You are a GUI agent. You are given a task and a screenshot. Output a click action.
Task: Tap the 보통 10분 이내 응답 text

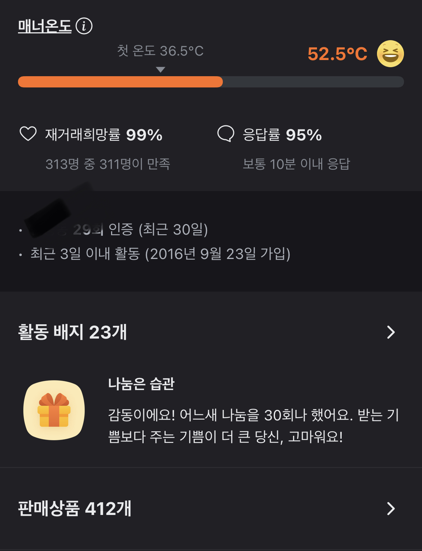(x=296, y=164)
